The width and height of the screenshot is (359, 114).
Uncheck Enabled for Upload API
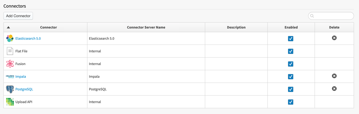[x=291, y=102]
